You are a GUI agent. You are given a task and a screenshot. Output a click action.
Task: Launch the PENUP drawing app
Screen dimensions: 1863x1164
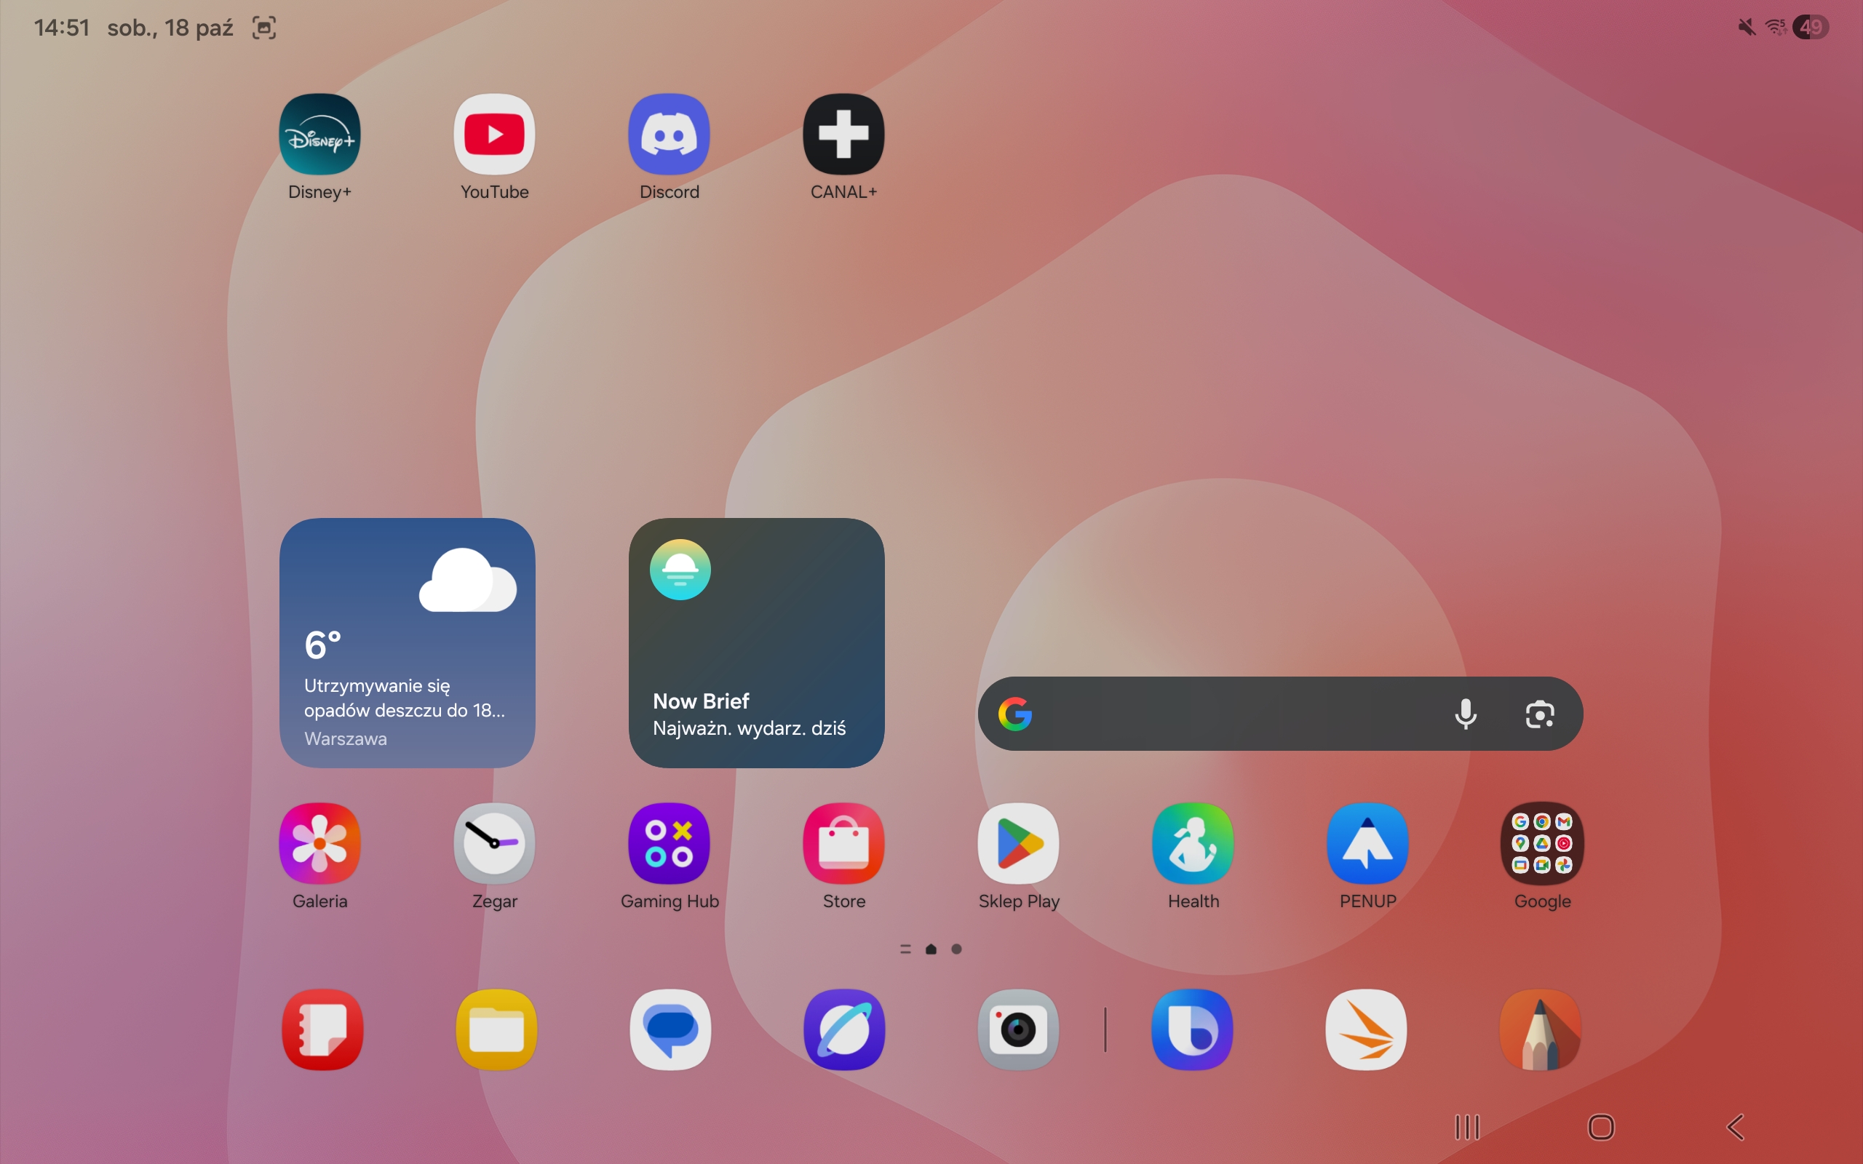(x=1367, y=844)
